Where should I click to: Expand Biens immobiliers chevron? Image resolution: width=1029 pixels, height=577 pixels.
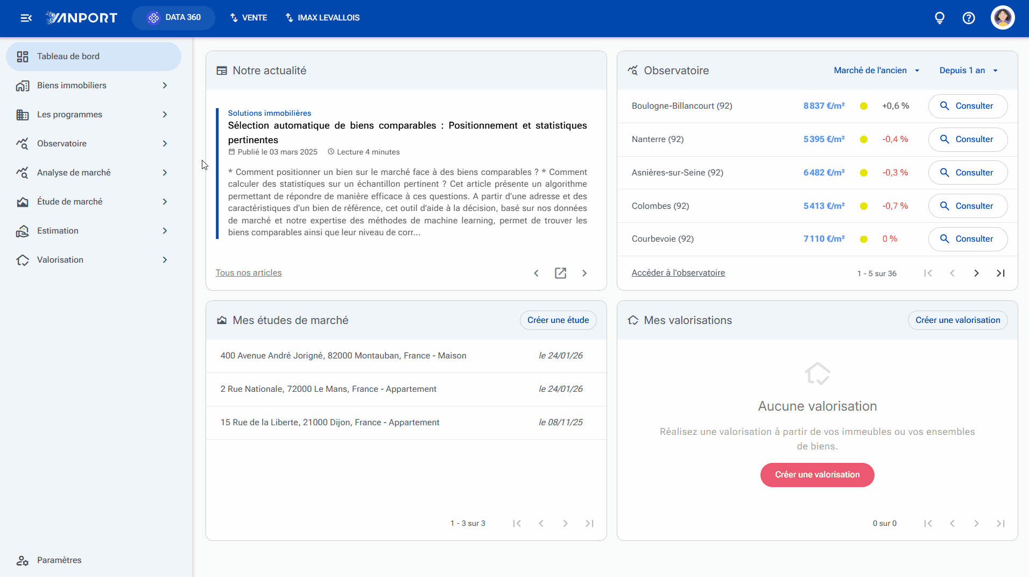click(x=165, y=86)
